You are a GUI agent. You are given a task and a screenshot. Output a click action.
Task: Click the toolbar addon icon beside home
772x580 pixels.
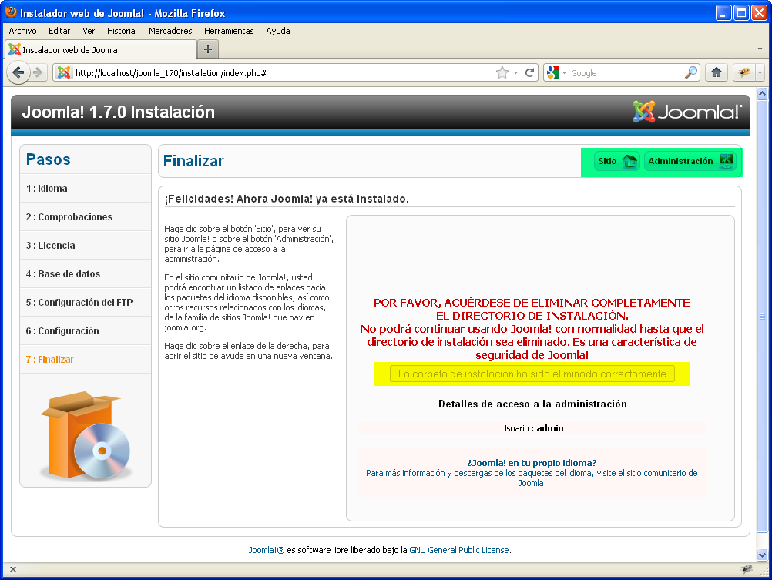[744, 73]
